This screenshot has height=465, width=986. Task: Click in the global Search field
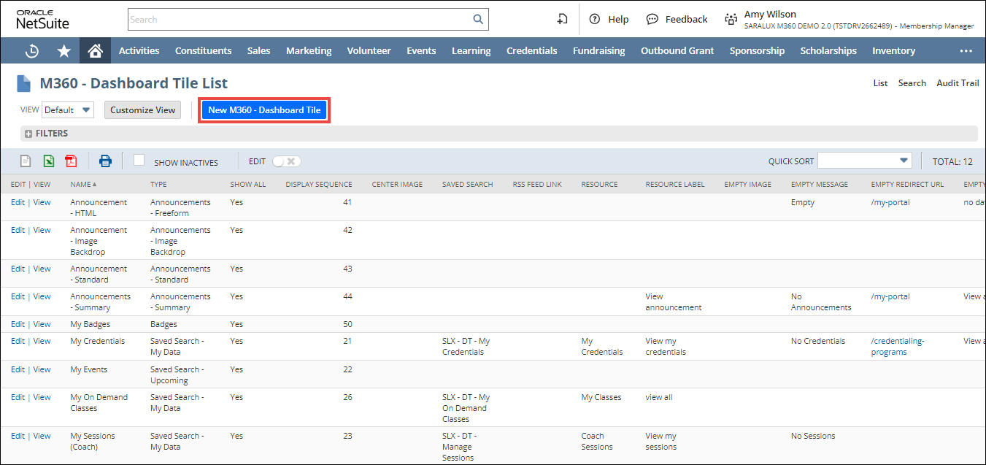tap(299, 20)
